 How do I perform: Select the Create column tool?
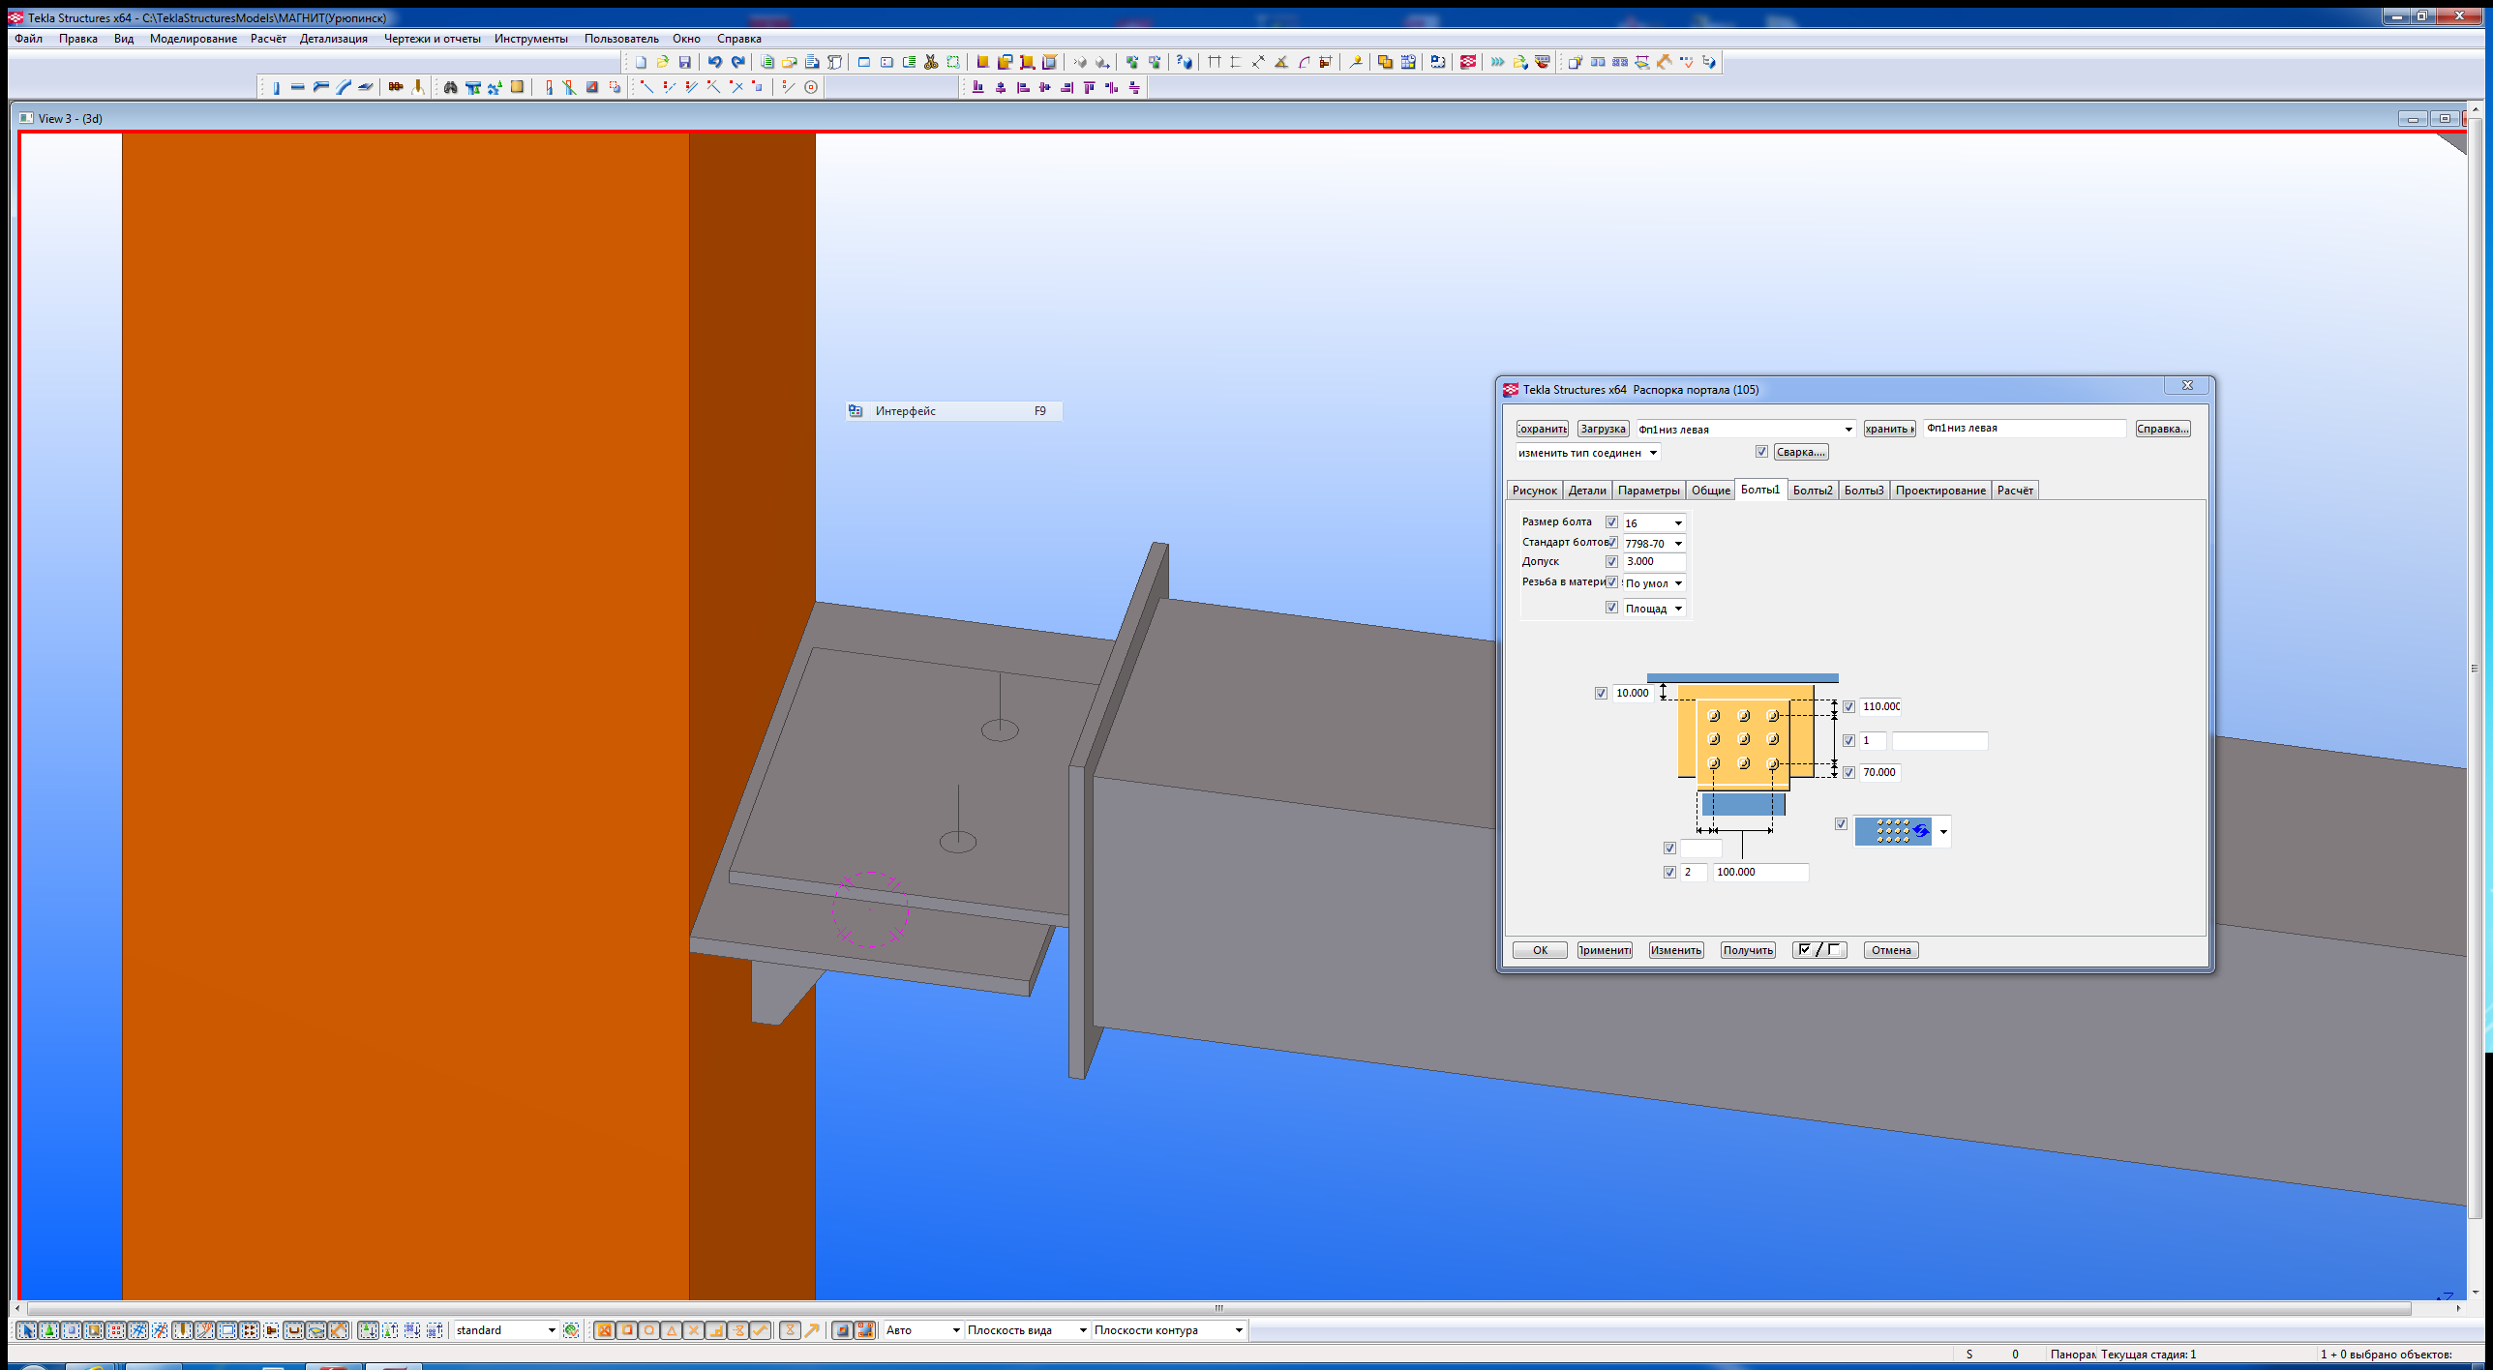(x=275, y=88)
